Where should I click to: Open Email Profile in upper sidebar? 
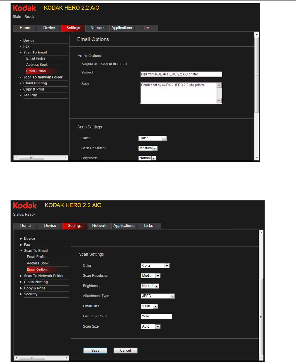click(x=36, y=58)
